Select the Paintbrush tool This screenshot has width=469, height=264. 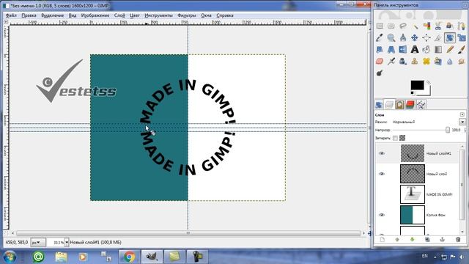[x=461, y=49]
